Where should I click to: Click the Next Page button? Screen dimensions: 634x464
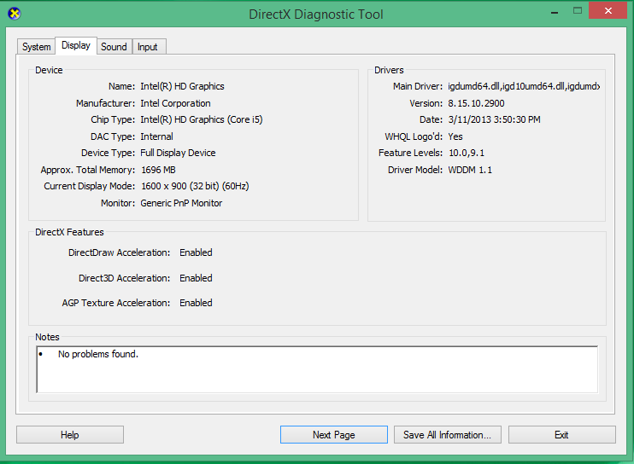(333, 435)
